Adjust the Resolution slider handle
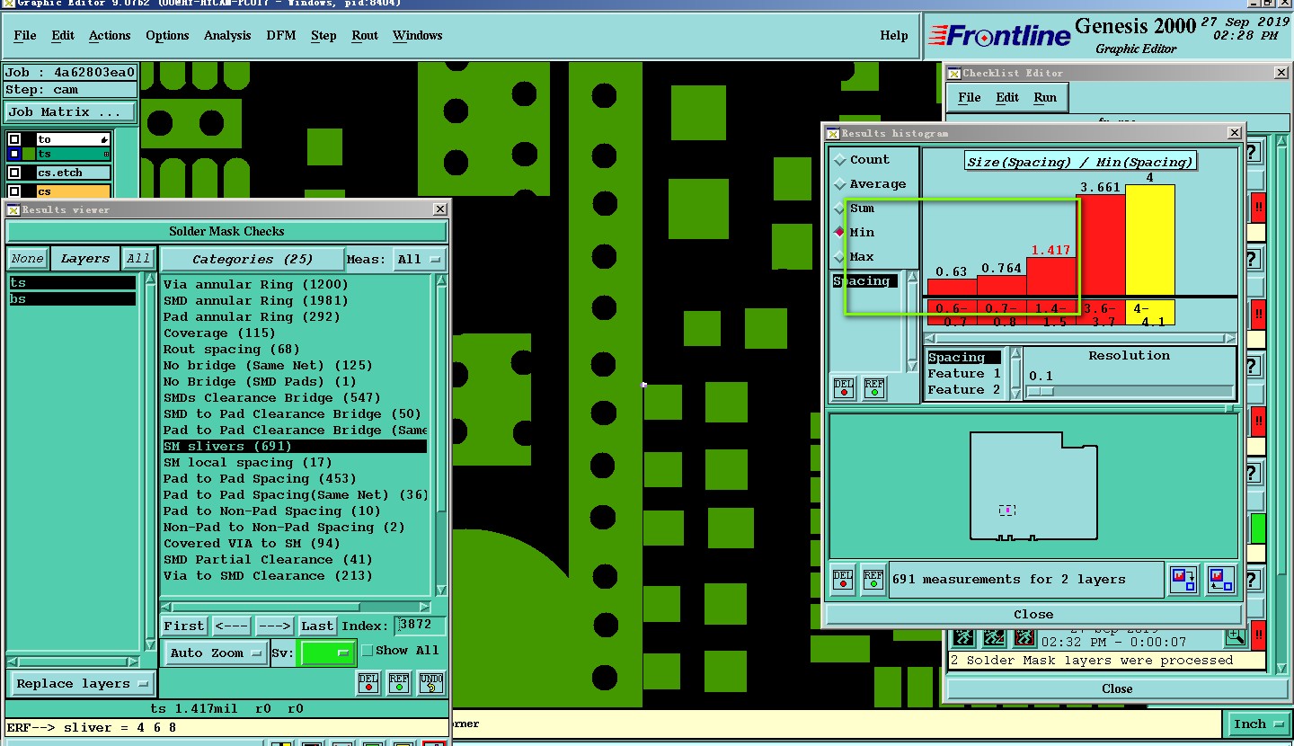1294x746 pixels. point(1041,391)
